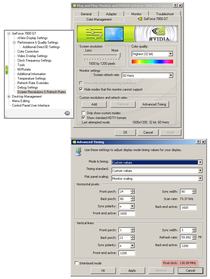Image resolution: width=210 pixels, height=279 pixels.
Task: Open vertical Sync polarity dropdown
Action: [x=132, y=246]
